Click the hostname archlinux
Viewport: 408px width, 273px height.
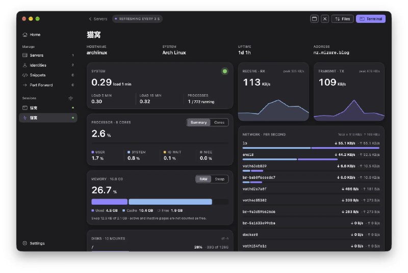click(97, 53)
